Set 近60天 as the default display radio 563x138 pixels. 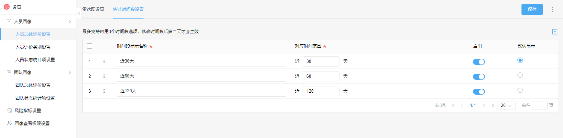(520, 75)
